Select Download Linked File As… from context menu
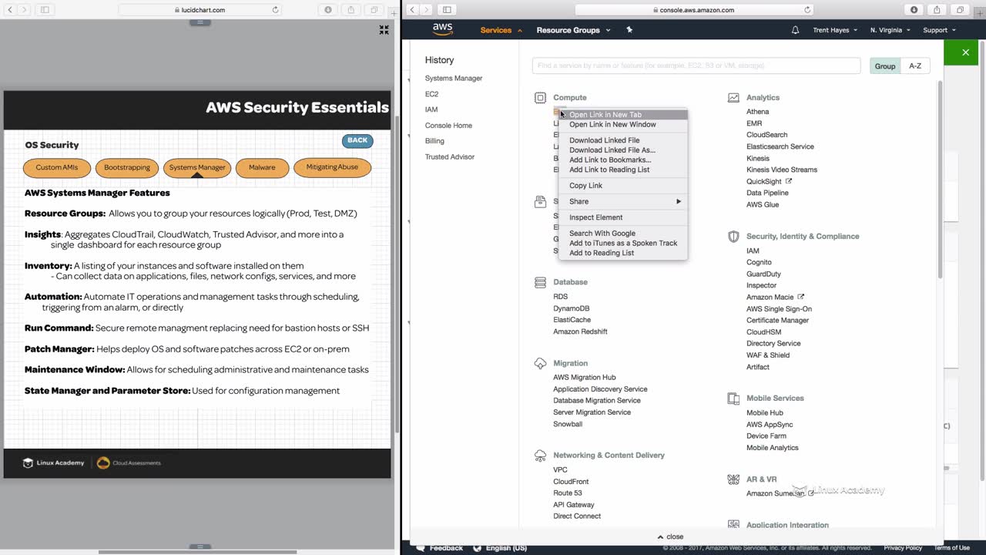This screenshot has height=555, width=986. (623, 150)
